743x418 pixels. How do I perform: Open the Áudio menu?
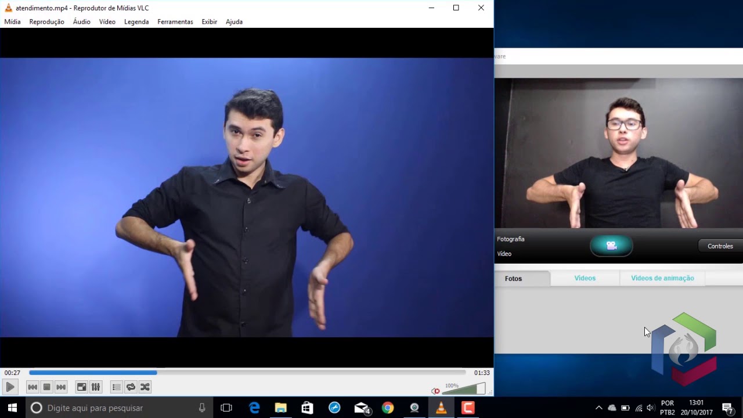coord(81,21)
